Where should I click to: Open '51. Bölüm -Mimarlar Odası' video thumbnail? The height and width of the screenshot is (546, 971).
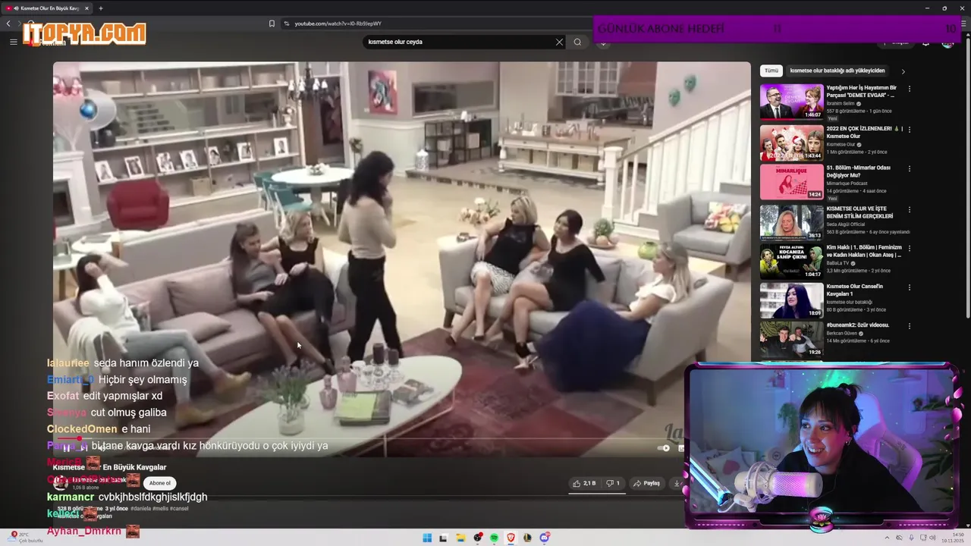[791, 182]
